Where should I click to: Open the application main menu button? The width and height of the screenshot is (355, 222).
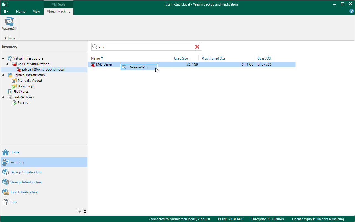pos(6,12)
